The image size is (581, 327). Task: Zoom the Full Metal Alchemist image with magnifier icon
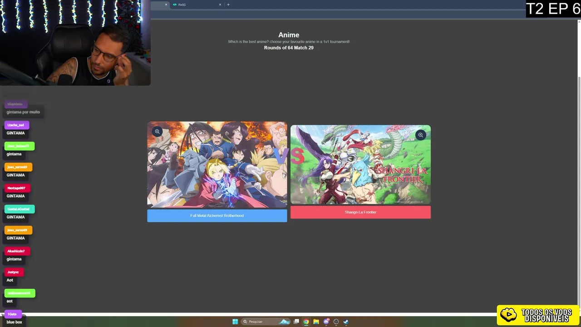[157, 131]
